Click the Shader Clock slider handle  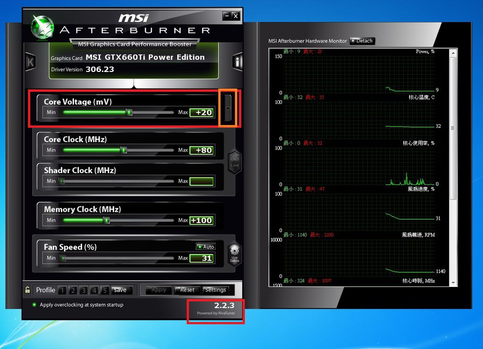point(63,181)
